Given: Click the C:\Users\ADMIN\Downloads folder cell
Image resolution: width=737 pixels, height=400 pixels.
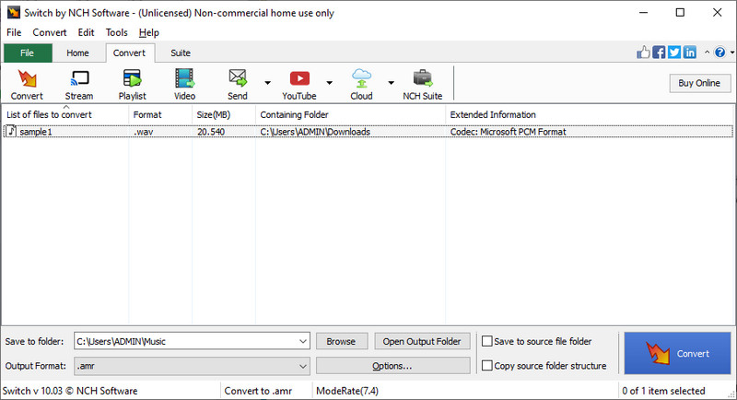Looking at the screenshot, I should (x=315, y=132).
